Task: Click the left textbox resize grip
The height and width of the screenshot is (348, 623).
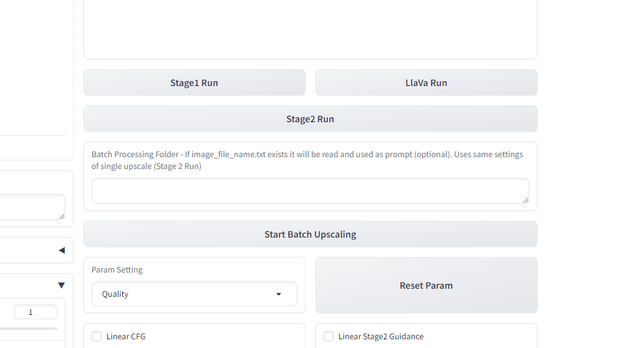Action: click(62, 216)
